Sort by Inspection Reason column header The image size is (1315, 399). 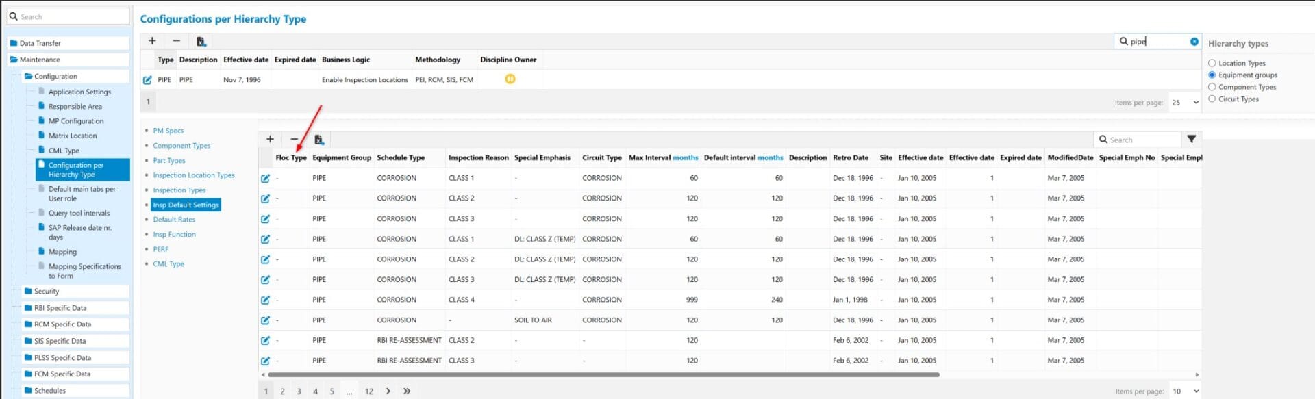coord(478,158)
